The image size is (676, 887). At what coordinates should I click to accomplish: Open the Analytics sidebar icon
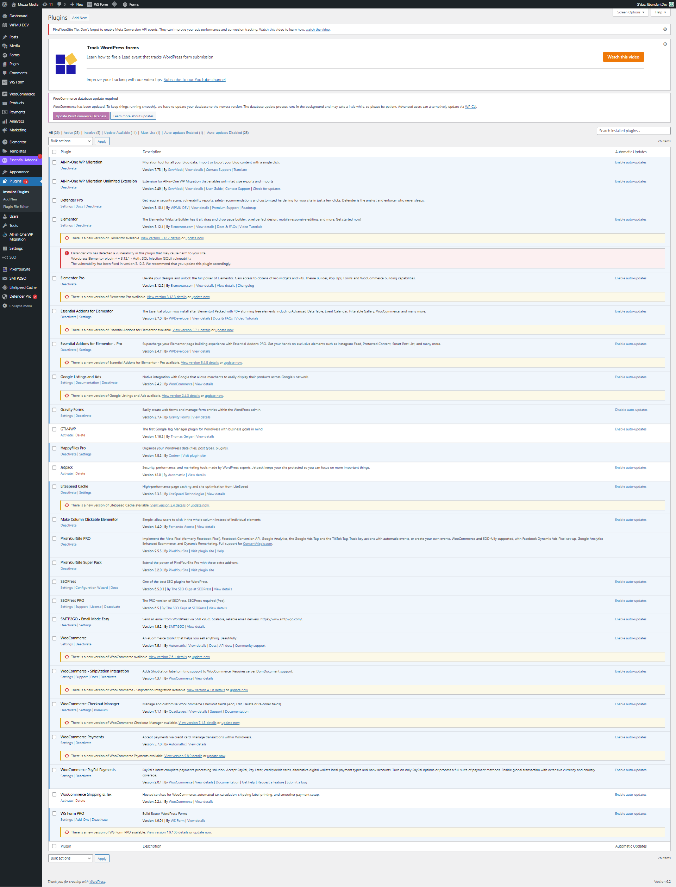pos(5,121)
